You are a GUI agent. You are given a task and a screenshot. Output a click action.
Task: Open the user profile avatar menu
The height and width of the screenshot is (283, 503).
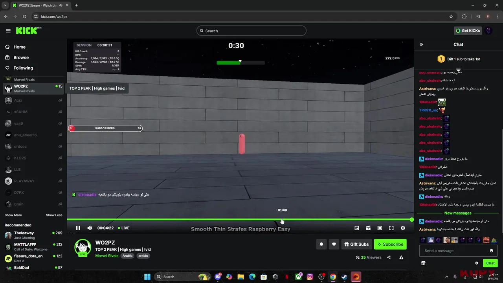[x=488, y=31]
